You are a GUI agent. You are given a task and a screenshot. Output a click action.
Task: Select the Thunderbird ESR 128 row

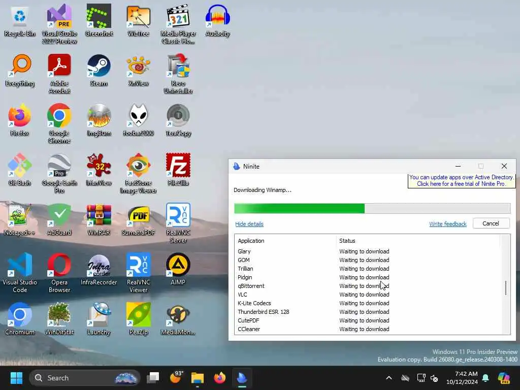(368, 312)
